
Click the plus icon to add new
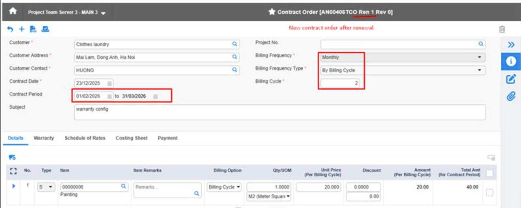pos(22,29)
